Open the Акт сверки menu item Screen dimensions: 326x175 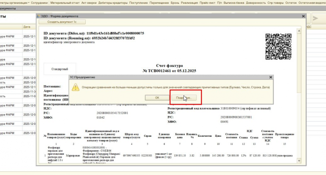point(89,3)
